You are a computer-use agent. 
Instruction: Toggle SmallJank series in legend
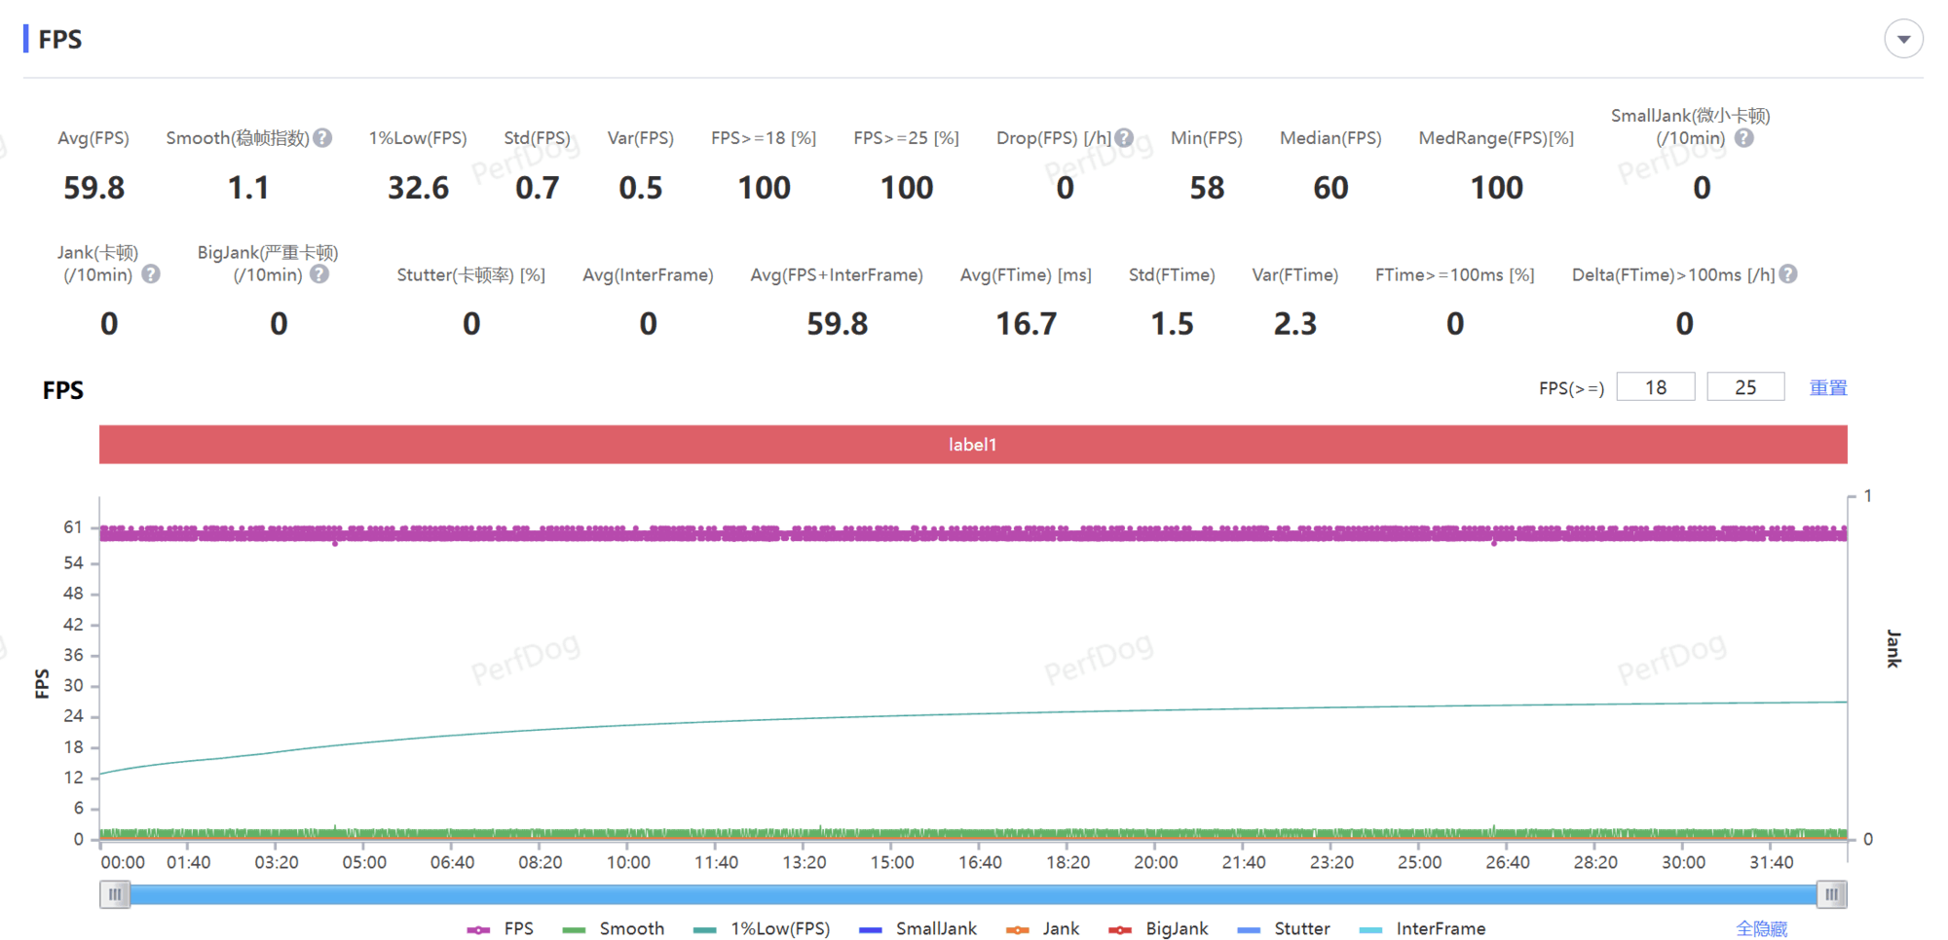(918, 929)
